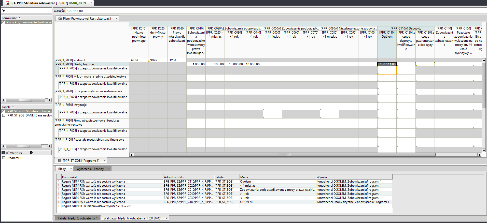Sort errors by the Adres komórki column header
Screen dimensions: 487x223
coord(189,177)
